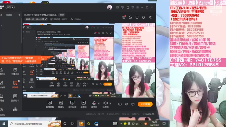226x127 pixels.
Task: Click the large live preview canvas
Action: [89, 60]
